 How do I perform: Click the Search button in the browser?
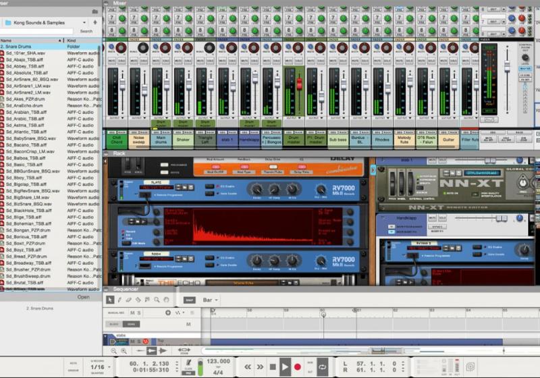pos(86,31)
